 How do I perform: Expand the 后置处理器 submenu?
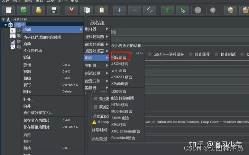(x=97, y=51)
